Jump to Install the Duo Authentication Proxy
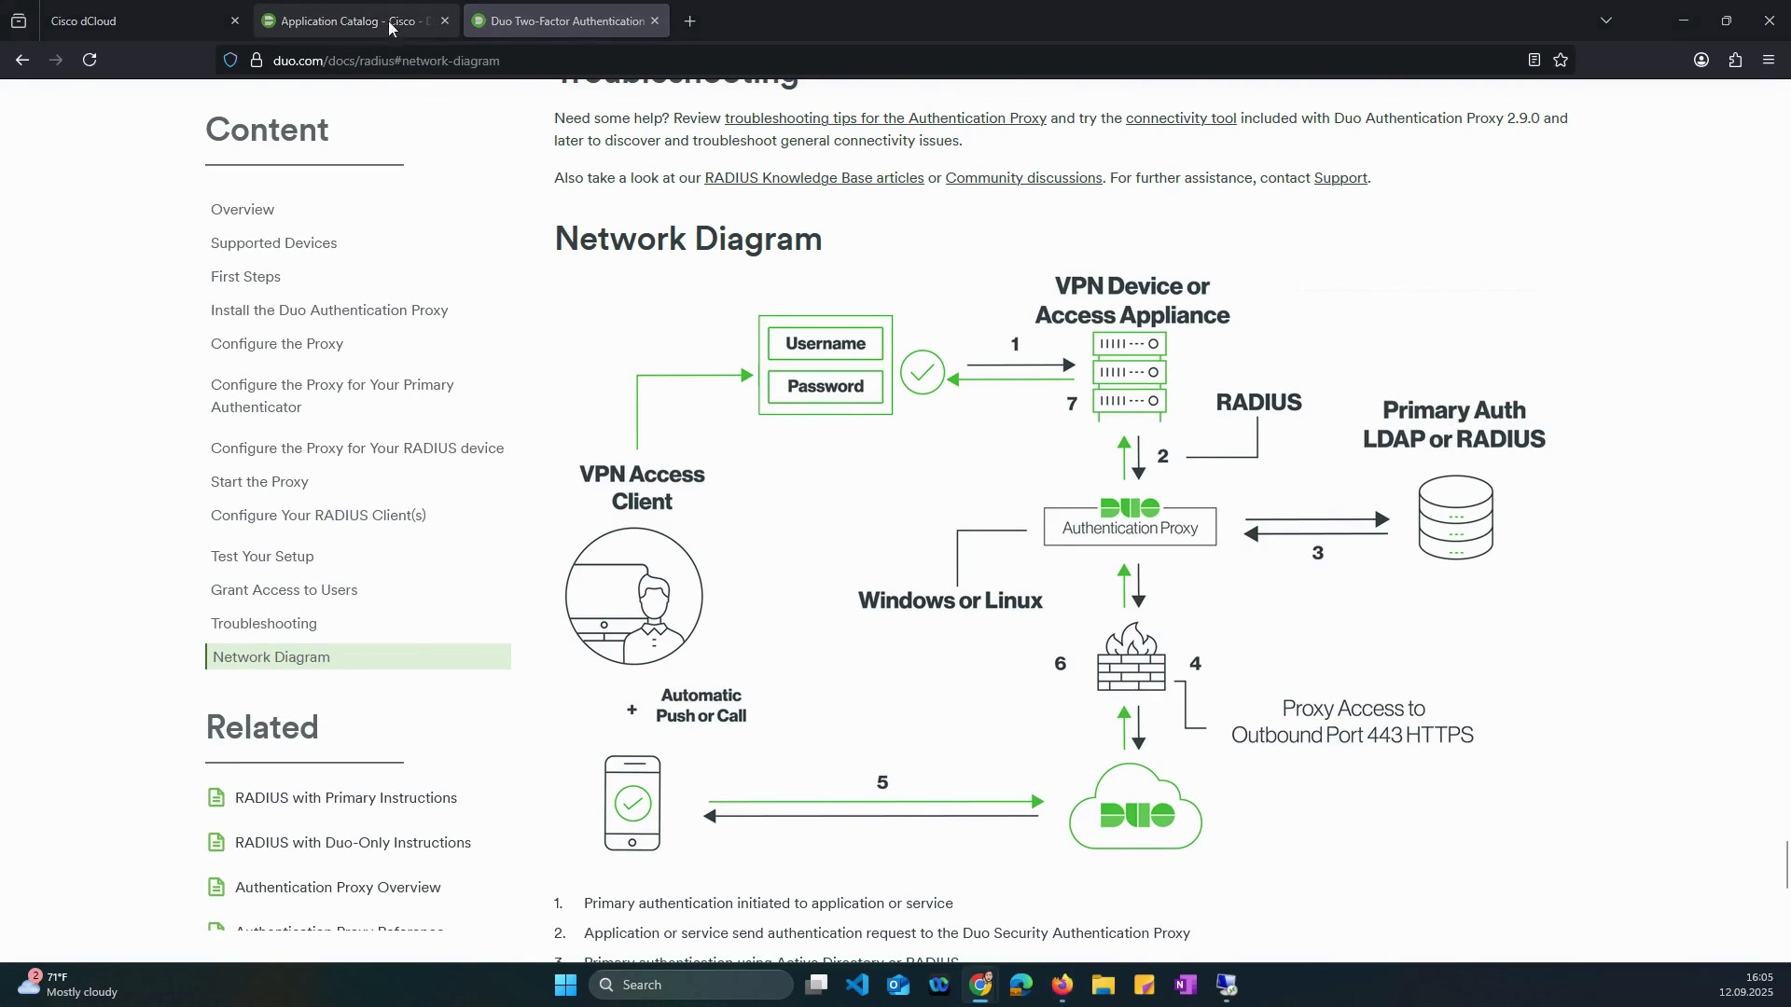Screen dimensions: 1791x1007 (x=329, y=310)
